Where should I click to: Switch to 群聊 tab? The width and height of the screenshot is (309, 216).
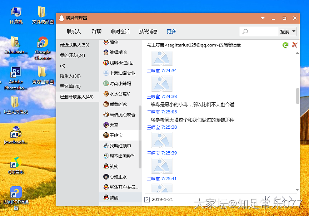(x=97, y=31)
